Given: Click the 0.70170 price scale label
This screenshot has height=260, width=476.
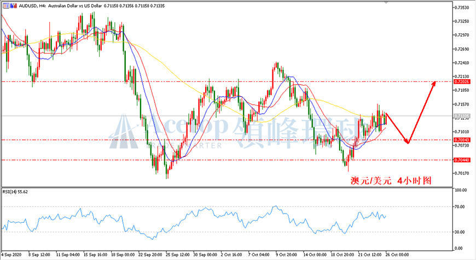Looking at the screenshot, I should (x=462, y=173).
